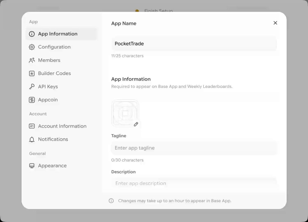Edit app logo with the pencil icon
The width and height of the screenshot is (308, 222).
point(136,124)
